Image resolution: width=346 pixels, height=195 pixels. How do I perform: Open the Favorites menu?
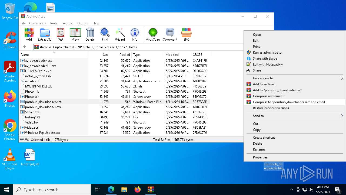[x=67, y=23]
